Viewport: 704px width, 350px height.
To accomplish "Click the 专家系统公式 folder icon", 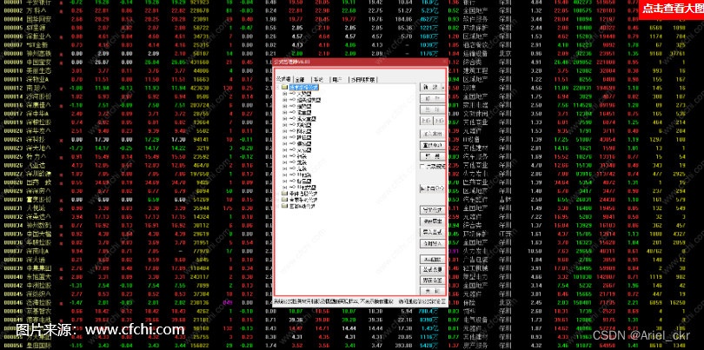I will pyautogui.click(x=285, y=200).
